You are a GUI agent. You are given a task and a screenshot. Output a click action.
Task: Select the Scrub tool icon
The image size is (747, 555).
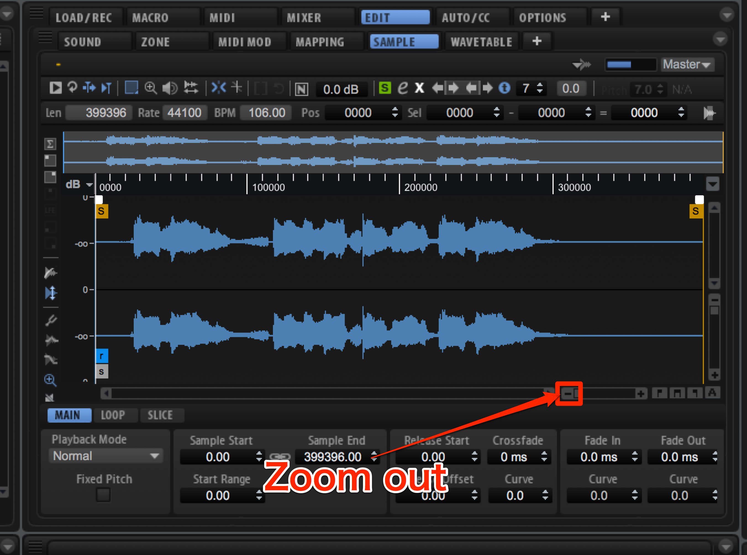click(191, 88)
